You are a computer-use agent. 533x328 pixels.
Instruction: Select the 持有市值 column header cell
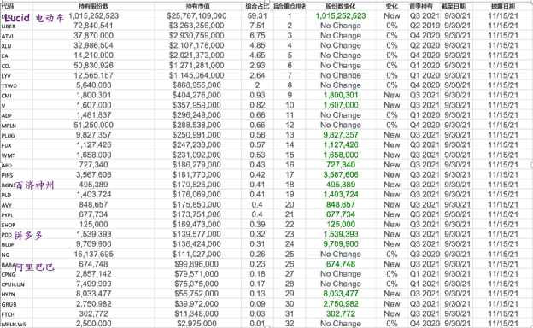pos(198,7)
